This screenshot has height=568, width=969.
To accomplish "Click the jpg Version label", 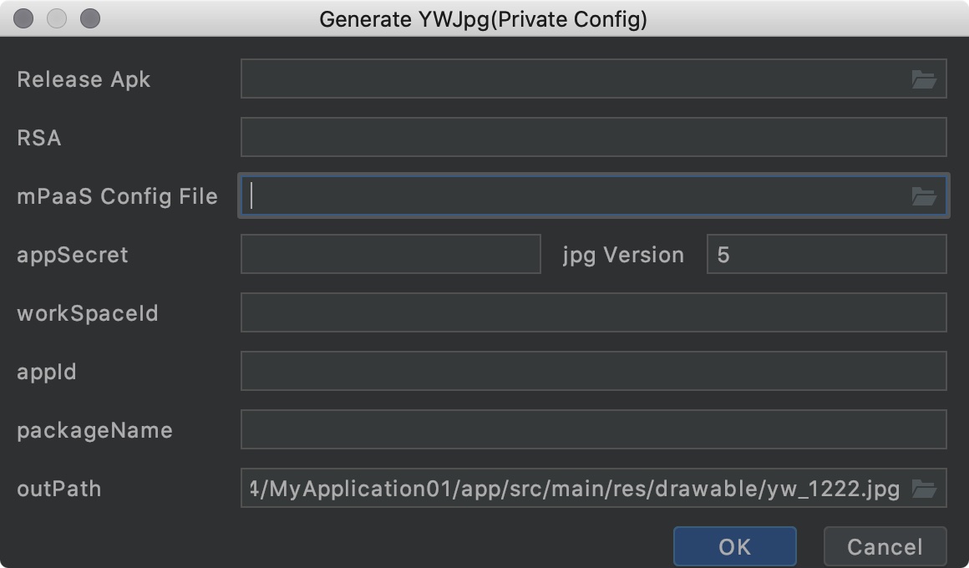I will pos(623,255).
